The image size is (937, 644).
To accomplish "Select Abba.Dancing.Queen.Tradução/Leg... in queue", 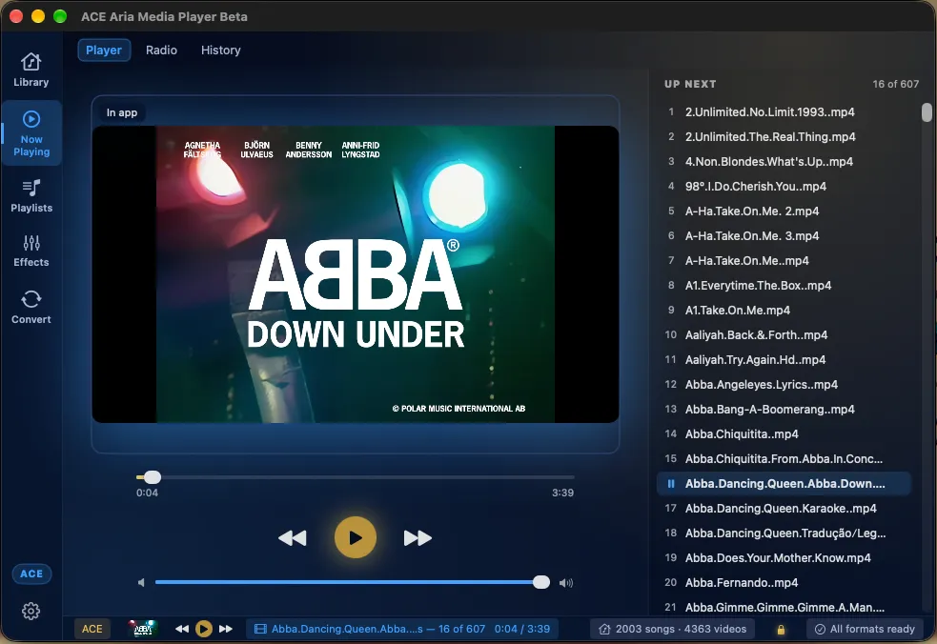I will coord(784,533).
